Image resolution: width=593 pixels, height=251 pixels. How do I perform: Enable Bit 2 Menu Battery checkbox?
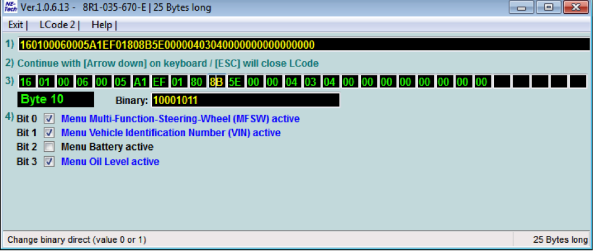tap(49, 147)
